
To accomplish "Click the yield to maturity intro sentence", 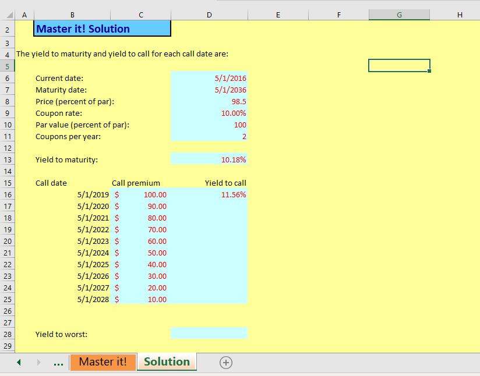I will point(122,54).
